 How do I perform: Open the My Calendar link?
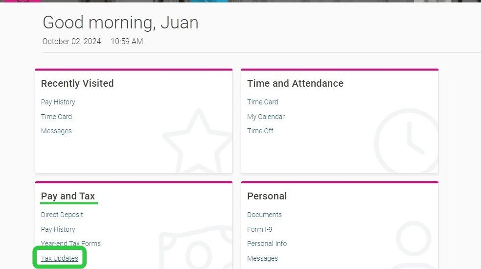coord(266,117)
